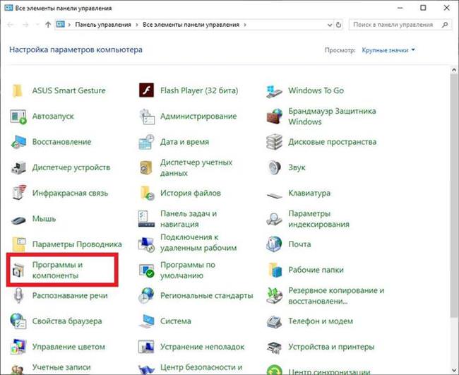
Task: Open the Звук link text
Action: pos(297,167)
